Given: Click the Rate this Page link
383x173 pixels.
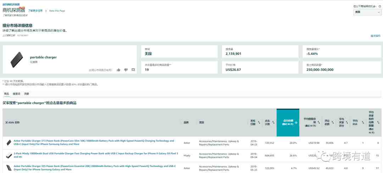Looking at the screenshot, I should click(x=57, y=11).
